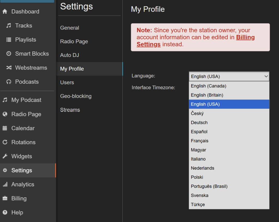Choose Polski language option
The height and width of the screenshot is (222, 279).
point(229,177)
